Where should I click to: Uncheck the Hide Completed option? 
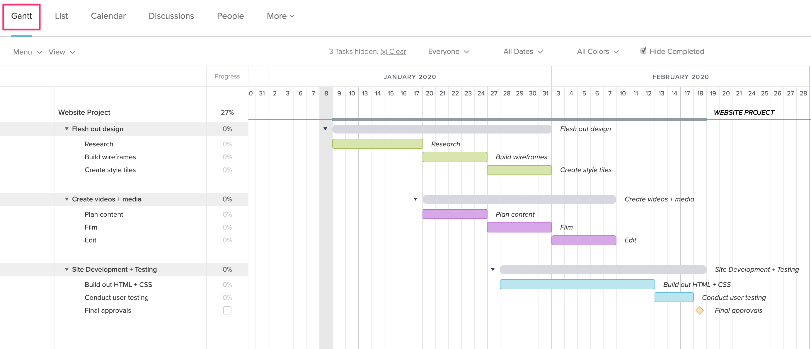643,50
